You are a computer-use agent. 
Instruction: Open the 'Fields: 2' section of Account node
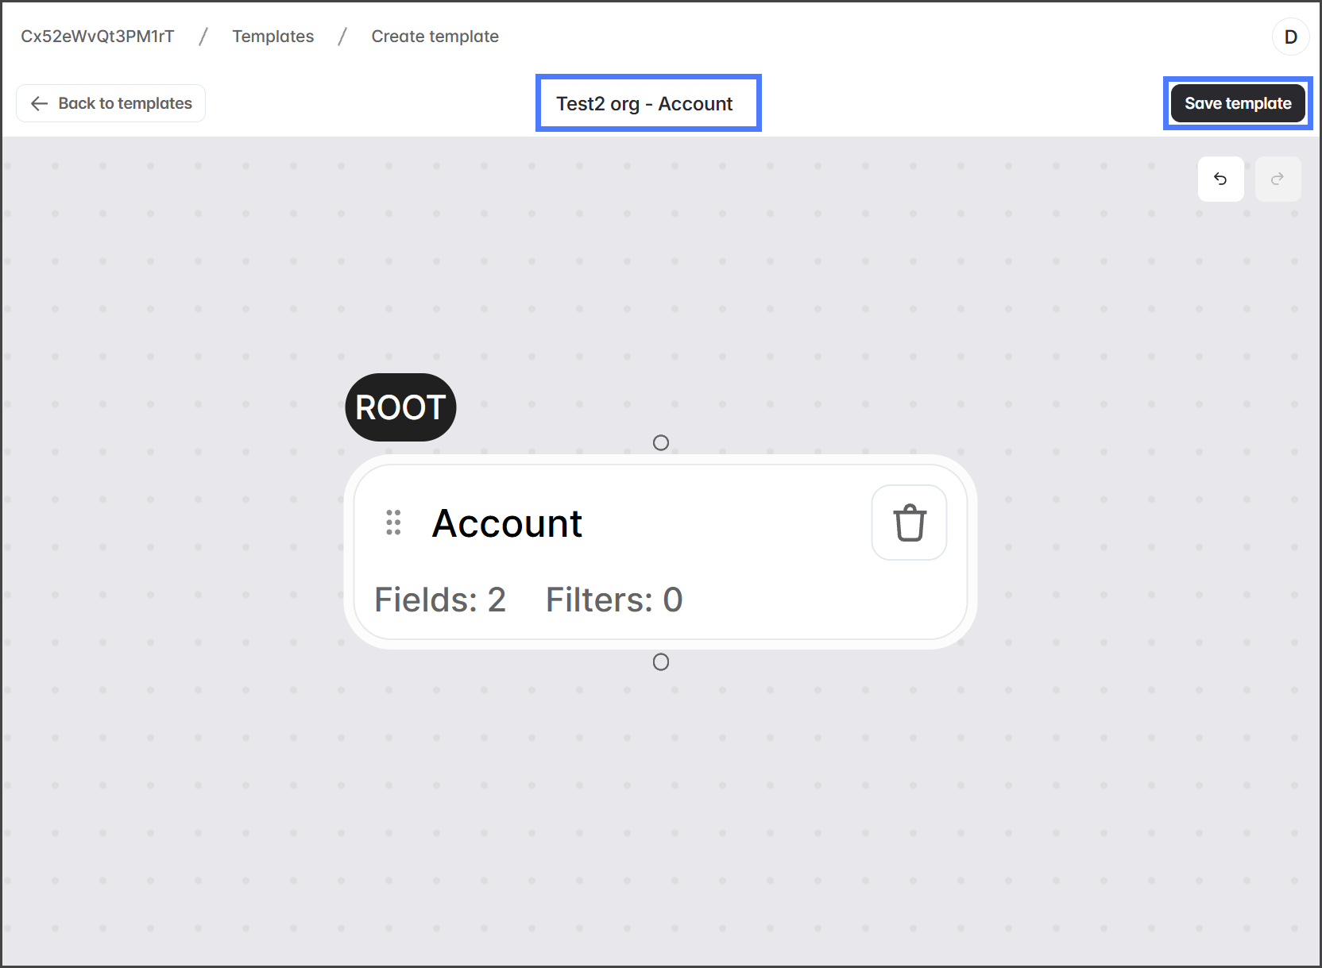[x=440, y=600]
